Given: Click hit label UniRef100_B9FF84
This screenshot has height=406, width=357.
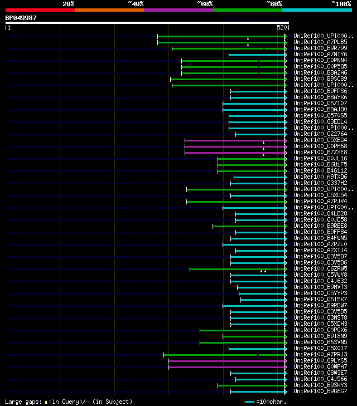Looking at the screenshot, I should point(320,232).
